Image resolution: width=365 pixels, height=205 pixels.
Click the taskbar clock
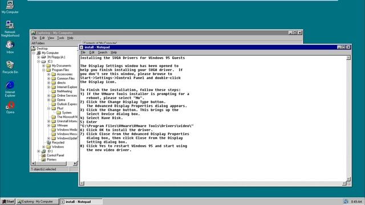356,202
